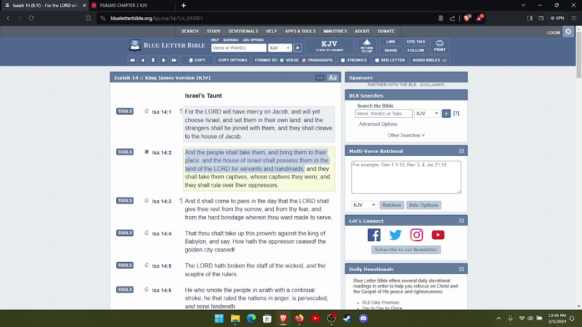
Task: Open site settings gear icon
Action: (x=568, y=31)
